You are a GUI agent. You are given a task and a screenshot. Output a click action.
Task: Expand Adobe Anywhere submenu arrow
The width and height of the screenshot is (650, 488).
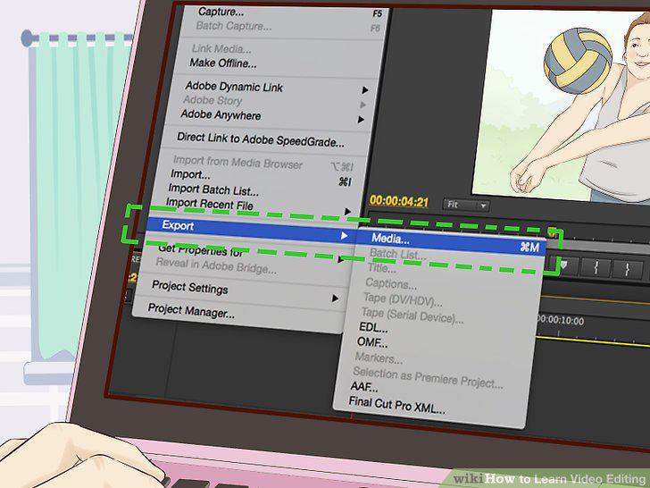pos(361,120)
